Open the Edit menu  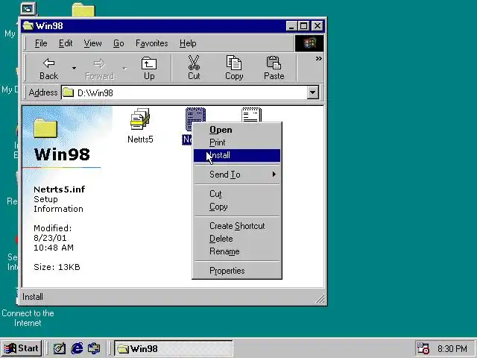point(66,43)
